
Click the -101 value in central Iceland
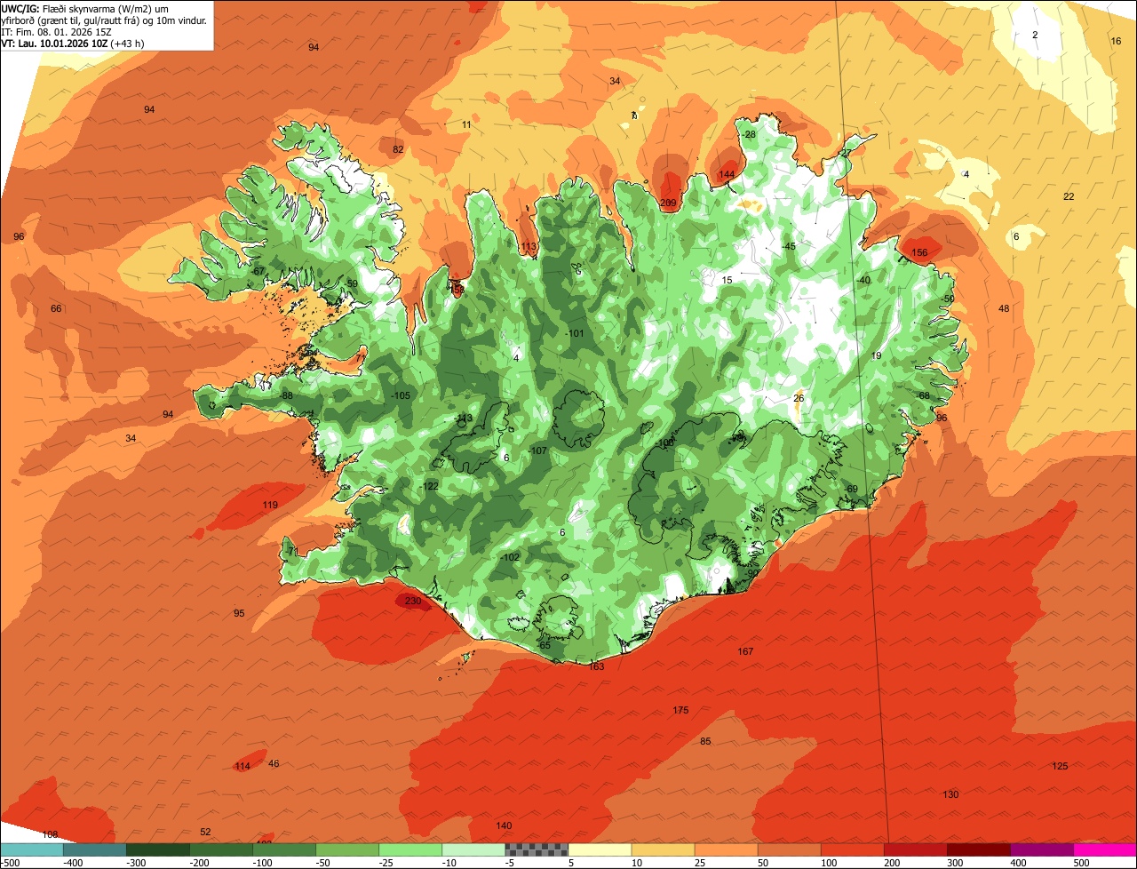point(575,333)
